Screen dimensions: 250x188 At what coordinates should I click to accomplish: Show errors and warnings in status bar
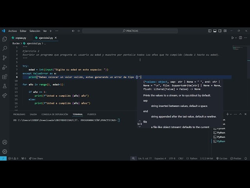pos(13,158)
